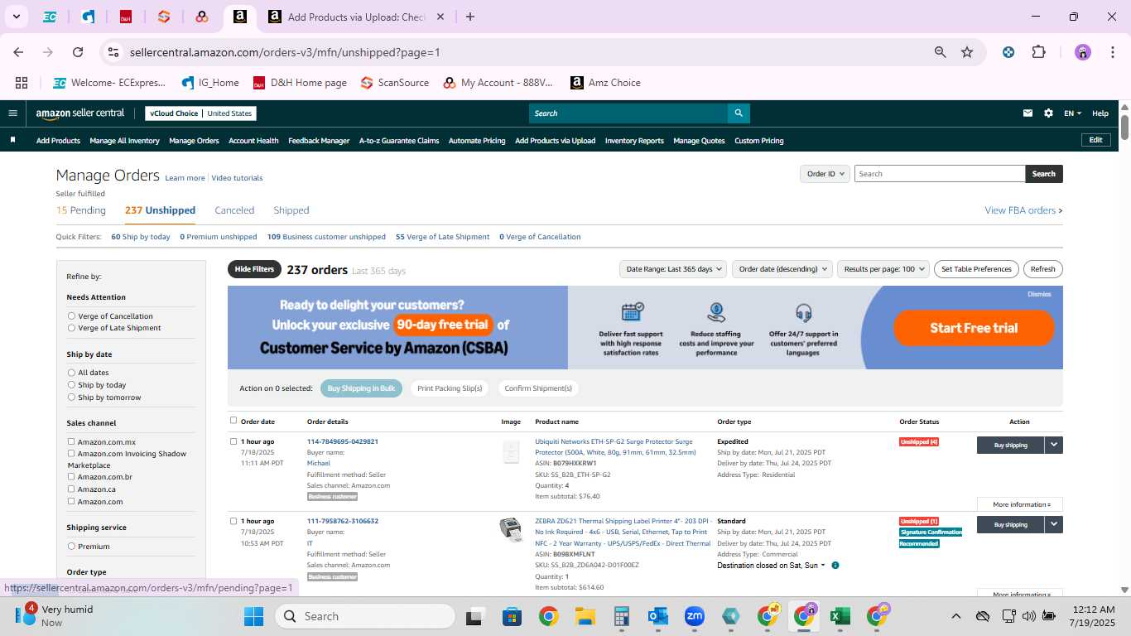This screenshot has width=1131, height=636.
Task: Expand Destination closed on Sat, Sun dropdown
Action: (771, 566)
